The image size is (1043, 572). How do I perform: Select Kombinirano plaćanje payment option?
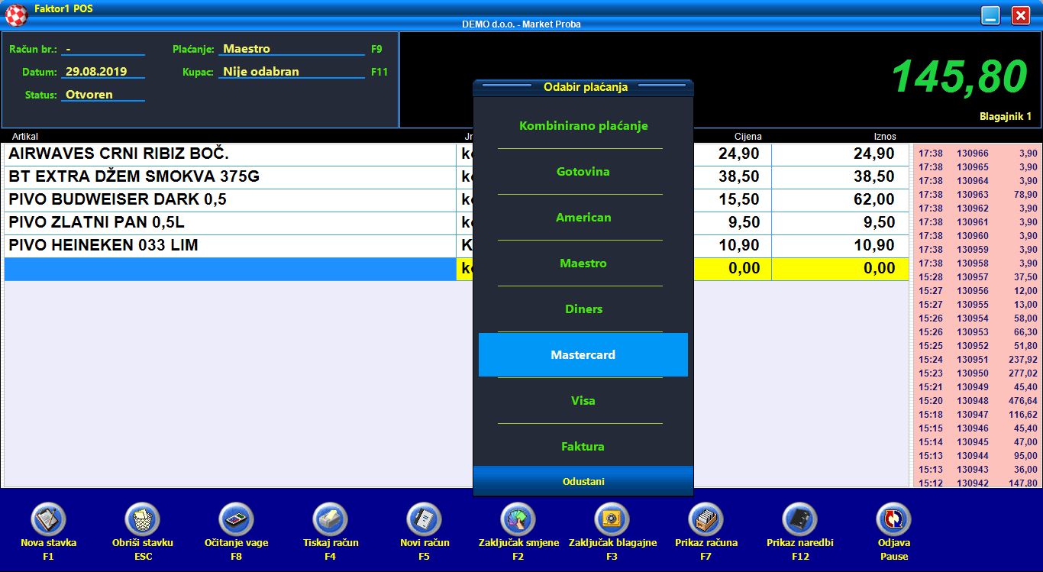(x=583, y=126)
